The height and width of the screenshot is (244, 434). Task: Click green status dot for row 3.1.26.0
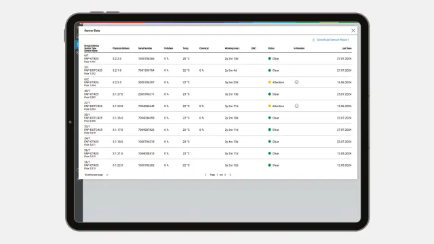coord(269,118)
